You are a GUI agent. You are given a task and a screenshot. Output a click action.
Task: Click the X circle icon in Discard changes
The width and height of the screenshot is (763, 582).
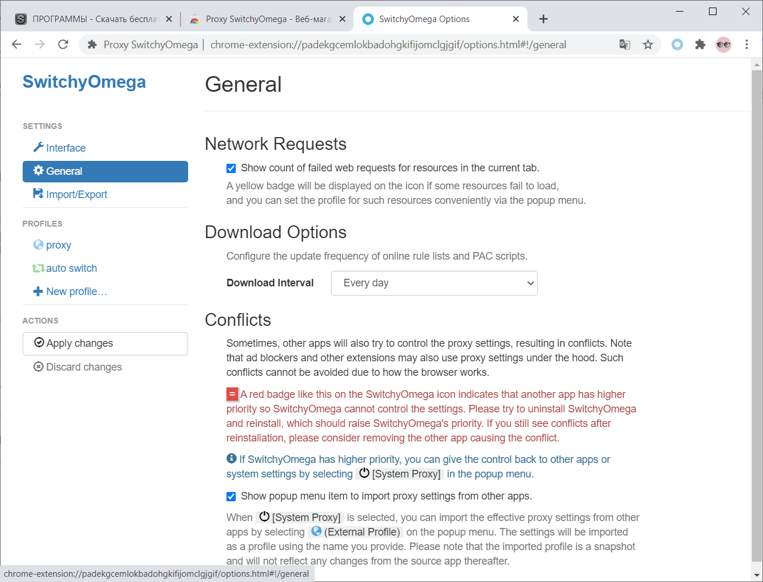click(x=39, y=367)
